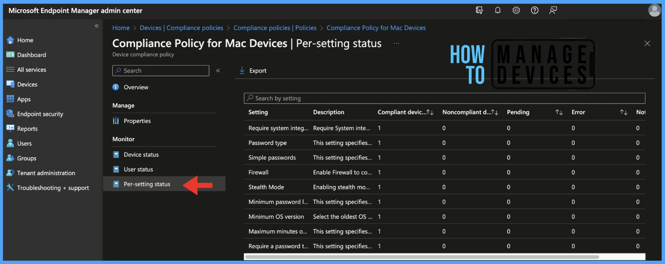Open Overview in policy menu

[136, 87]
